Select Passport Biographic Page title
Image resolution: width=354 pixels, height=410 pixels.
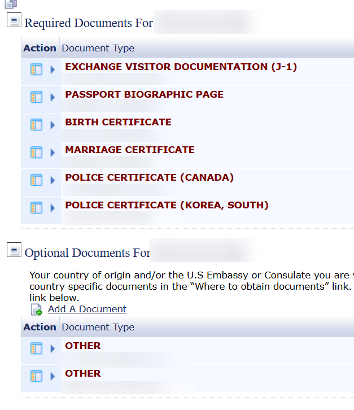(x=145, y=94)
